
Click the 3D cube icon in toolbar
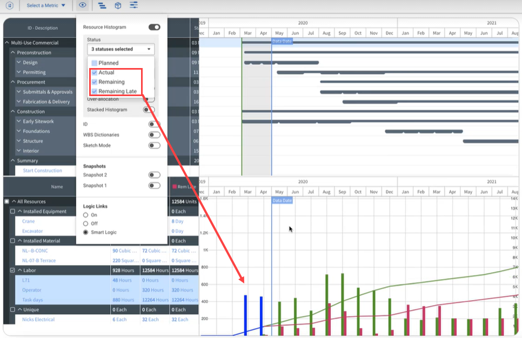118,5
